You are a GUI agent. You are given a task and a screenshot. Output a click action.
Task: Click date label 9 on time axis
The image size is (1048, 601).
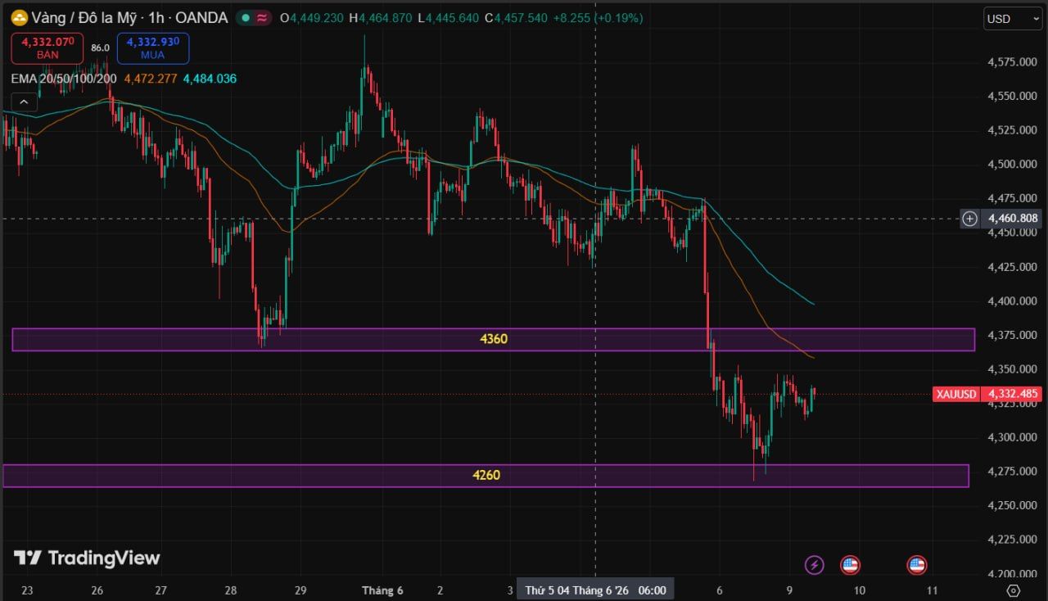[x=789, y=590]
